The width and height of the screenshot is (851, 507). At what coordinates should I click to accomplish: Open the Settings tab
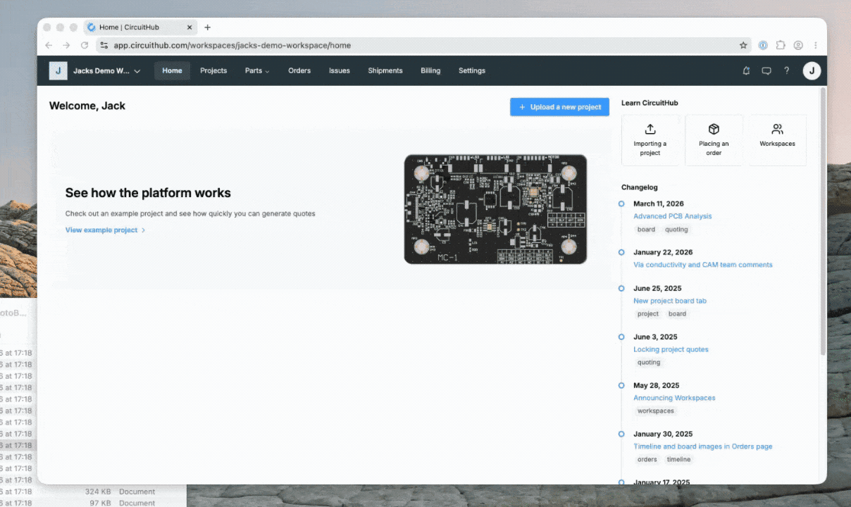pyautogui.click(x=472, y=70)
